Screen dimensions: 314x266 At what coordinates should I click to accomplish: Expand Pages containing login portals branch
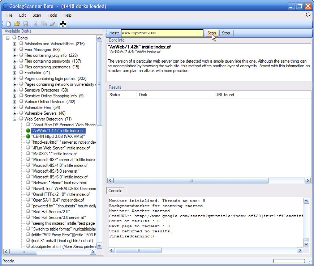click(x=14, y=79)
